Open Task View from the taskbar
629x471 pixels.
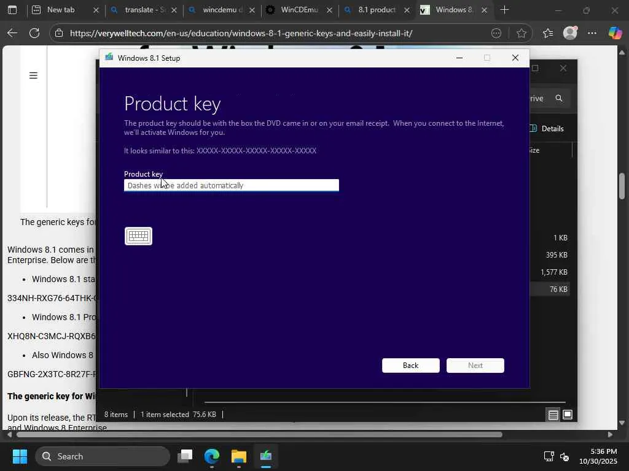186,456
